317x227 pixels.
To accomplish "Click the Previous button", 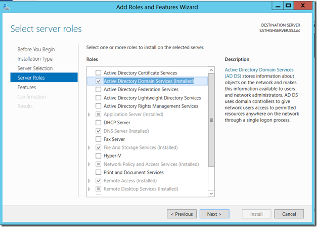I will 182,214.
